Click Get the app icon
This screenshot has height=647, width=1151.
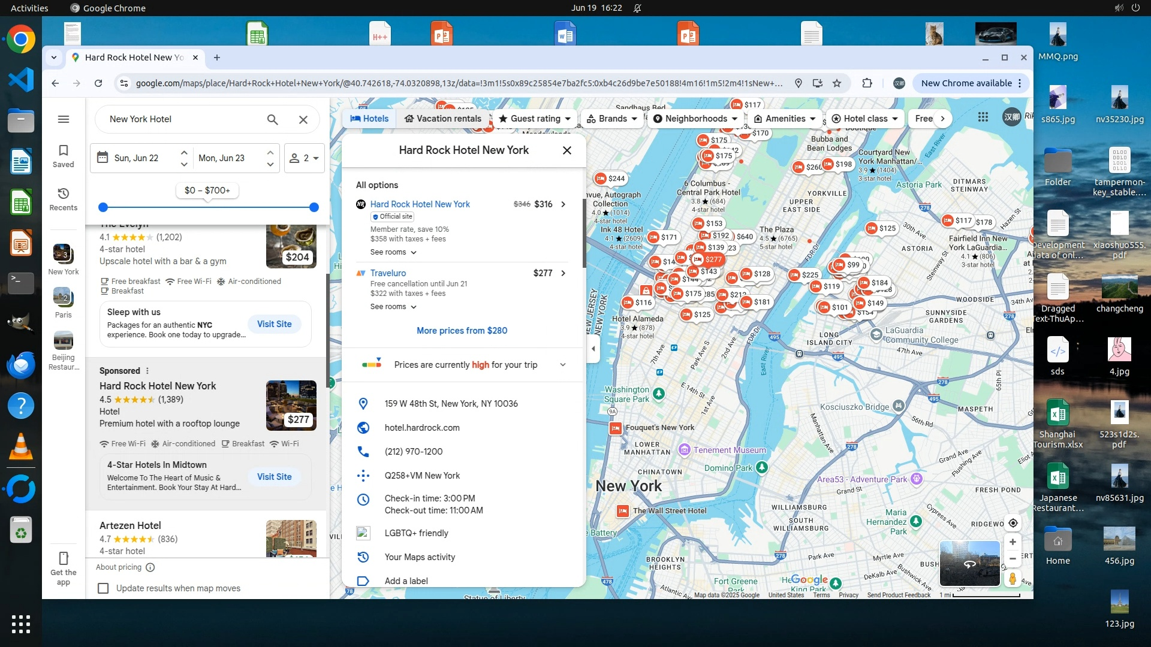coord(63,567)
